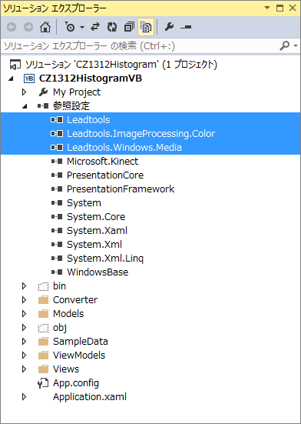Select the Microsoft.Kinect reference
This screenshot has height=424, width=301.
pyautogui.click(x=102, y=161)
